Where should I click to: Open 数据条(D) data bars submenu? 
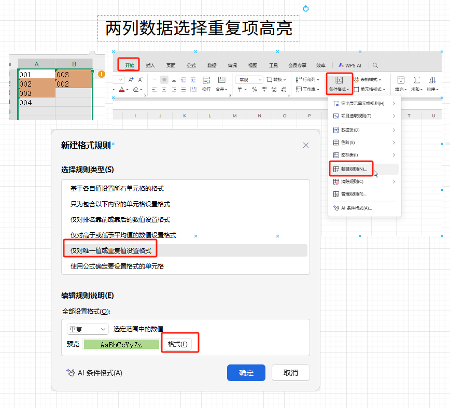[364, 130]
